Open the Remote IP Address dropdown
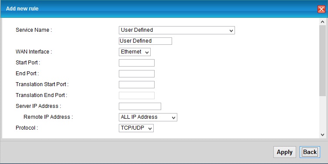The image size is (328, 164). click(x=148, y=117)
